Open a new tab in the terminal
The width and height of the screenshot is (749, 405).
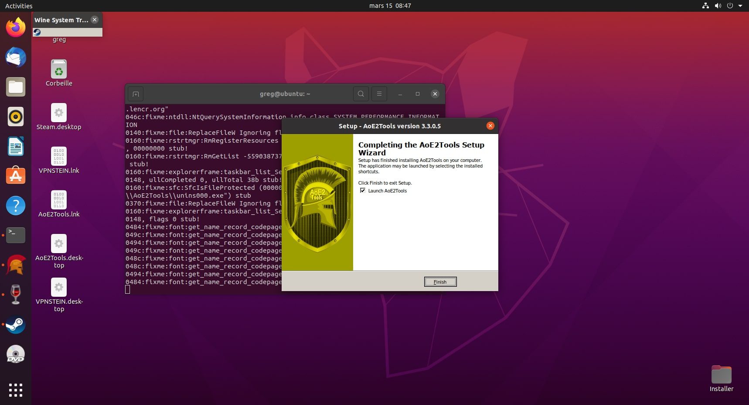[x=136, y=94]
